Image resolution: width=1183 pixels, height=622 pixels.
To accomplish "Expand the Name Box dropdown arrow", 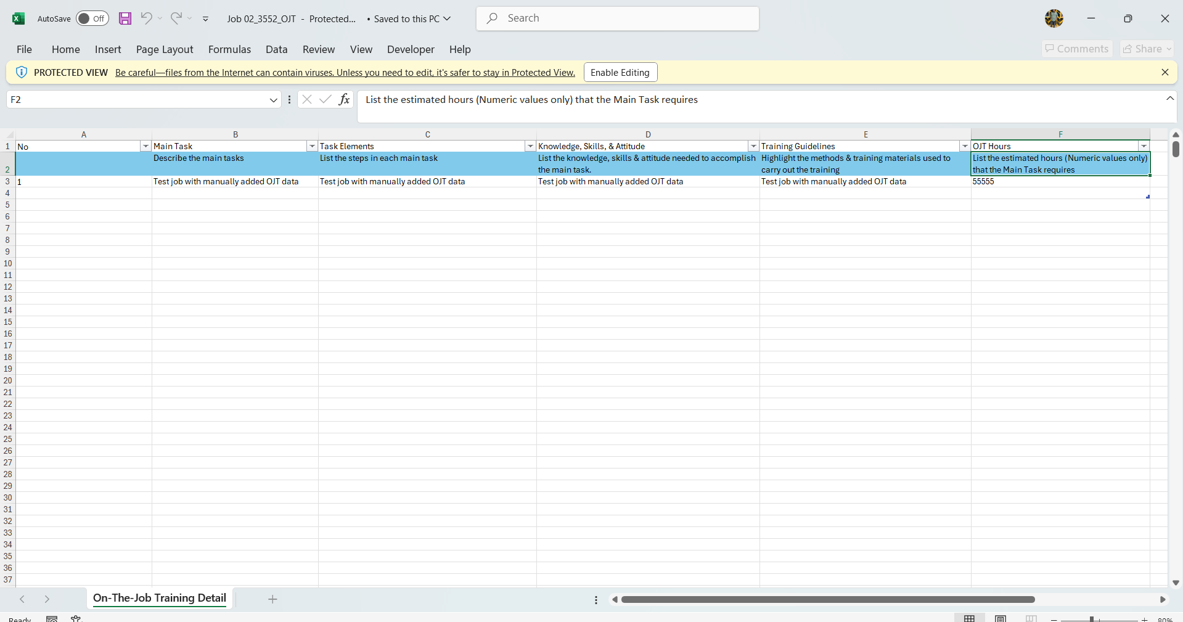I will (273, 100).
